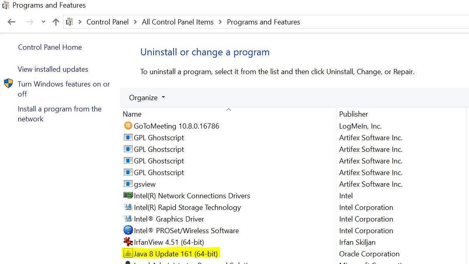The width and height of the screenshot is (469, 264).
Task: Select Intel Graphics Driver entry
Action: pyautogui.click(x=169, y=219)
